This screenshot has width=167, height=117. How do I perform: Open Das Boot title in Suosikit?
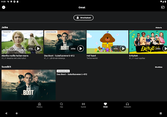pyautogui.click(x=72, y=74)
